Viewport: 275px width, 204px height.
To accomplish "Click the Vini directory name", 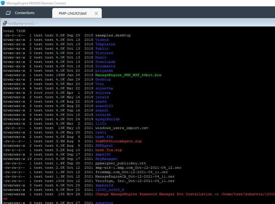I will (100, 84).
